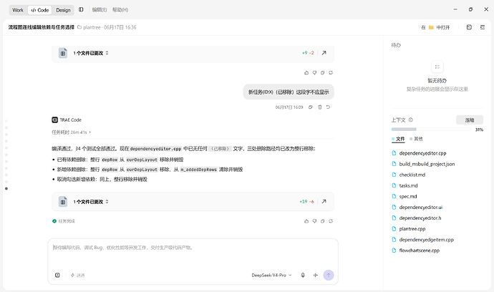Click the 压缩 context button

coord(470,120)
